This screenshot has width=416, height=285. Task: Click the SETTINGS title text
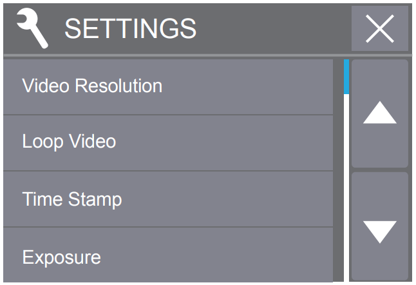(130, 28)
